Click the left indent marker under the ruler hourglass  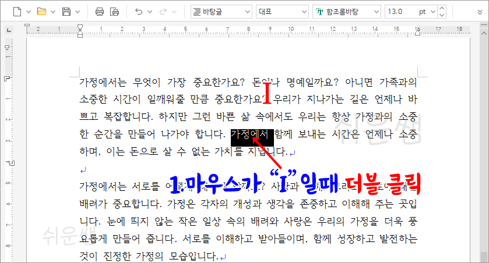point(80,35)
